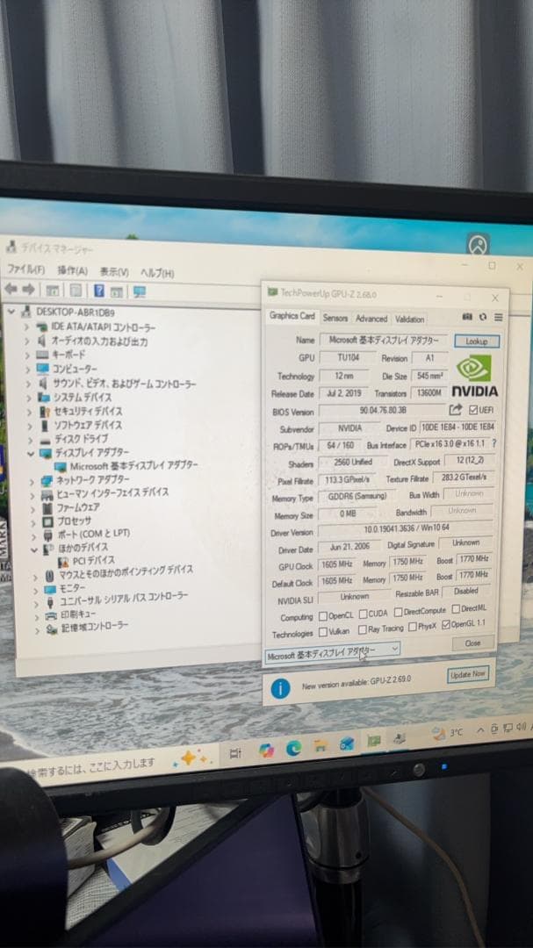The image size is (533, 948).
Task: Open the GPU selection dropdown in GPU-Z
Action: coord(333,651)
